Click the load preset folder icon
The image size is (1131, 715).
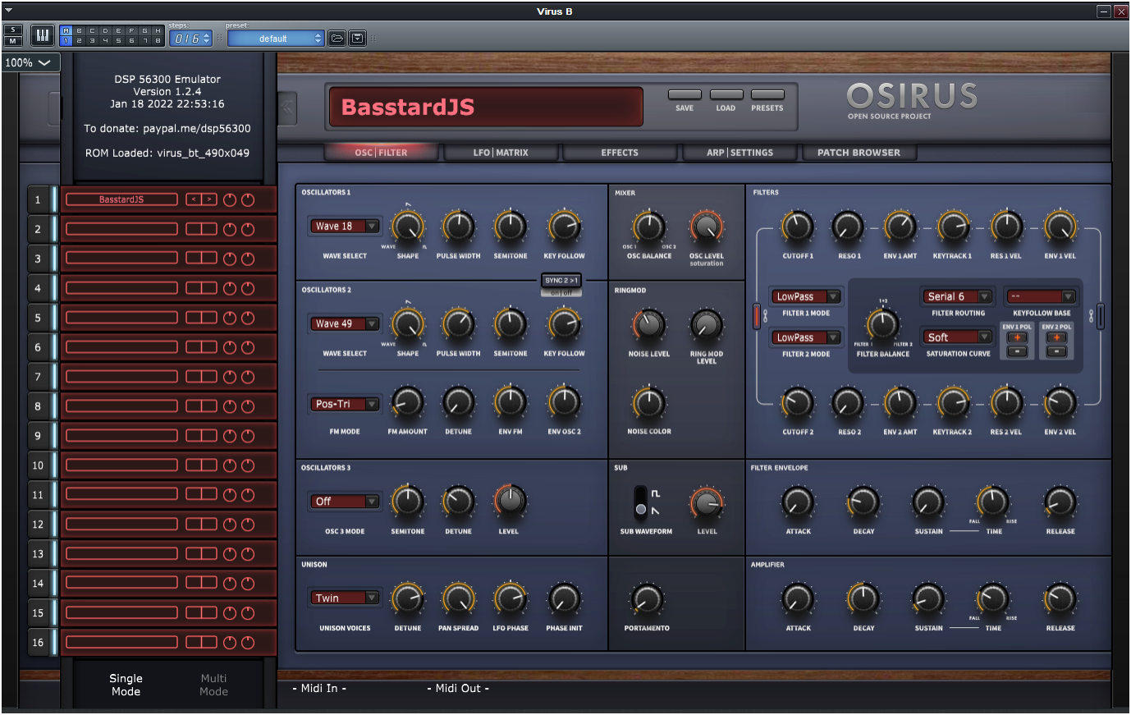click(x=337, y=39)
